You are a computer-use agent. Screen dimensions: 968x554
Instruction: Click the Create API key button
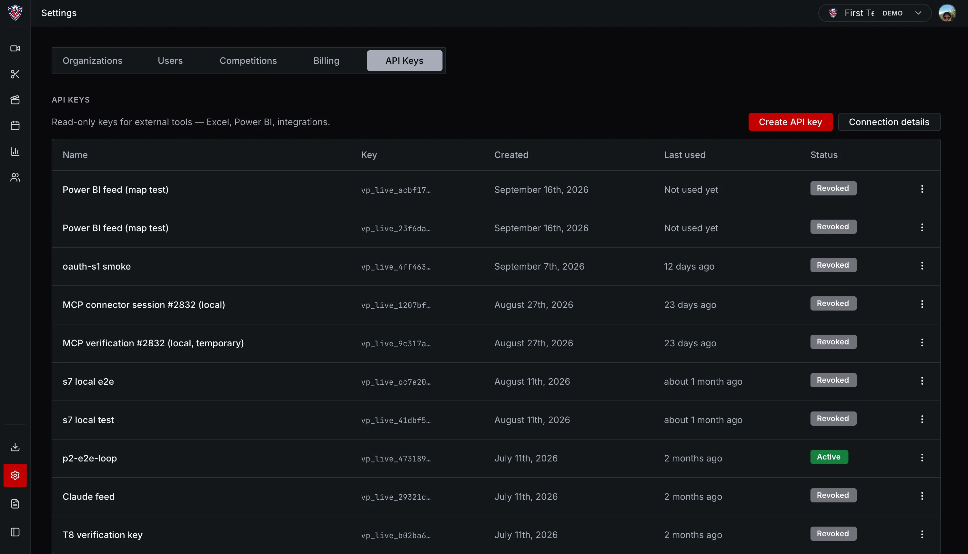point(790,122)
